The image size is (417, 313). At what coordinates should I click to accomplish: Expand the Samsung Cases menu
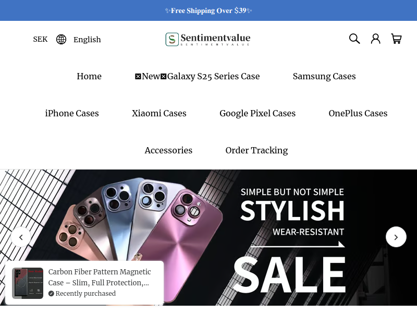pyautogui.click(x=324, y=76)
